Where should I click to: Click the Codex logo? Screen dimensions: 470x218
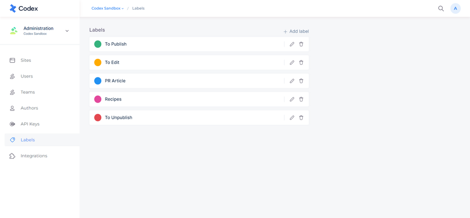point(23,8)
